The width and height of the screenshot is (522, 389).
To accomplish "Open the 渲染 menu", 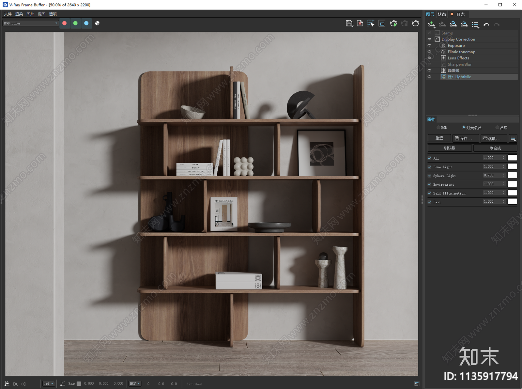I will pyautogui.click(x=19, y=14).
